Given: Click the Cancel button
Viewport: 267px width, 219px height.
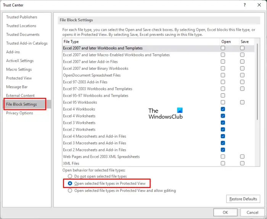Looking at the screenshot, I should (x=253, y=213).
